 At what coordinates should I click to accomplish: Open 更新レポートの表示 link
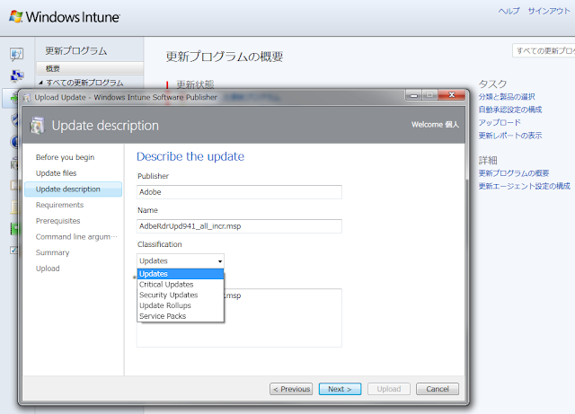(x=510, y=136)
